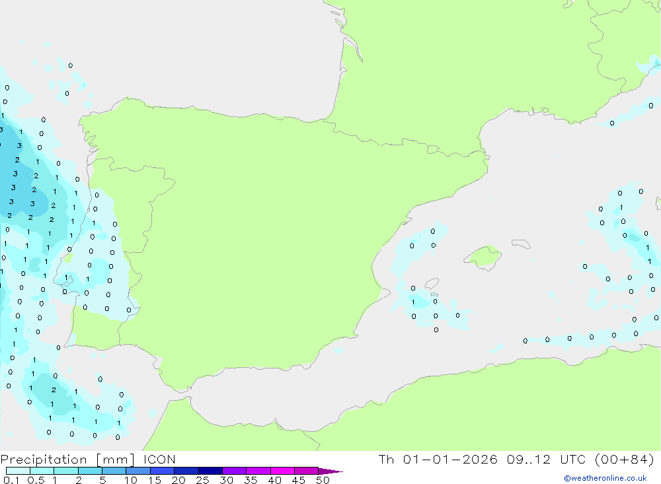Click the 0.5–1 mm legend color box
This screenshot has width=661, height=484.
[x=42, y=471]
